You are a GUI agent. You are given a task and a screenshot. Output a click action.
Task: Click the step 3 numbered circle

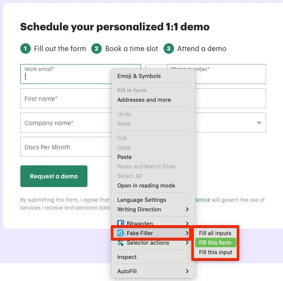(x=169, y=48)
